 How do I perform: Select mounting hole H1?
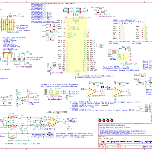click(100, 121)
